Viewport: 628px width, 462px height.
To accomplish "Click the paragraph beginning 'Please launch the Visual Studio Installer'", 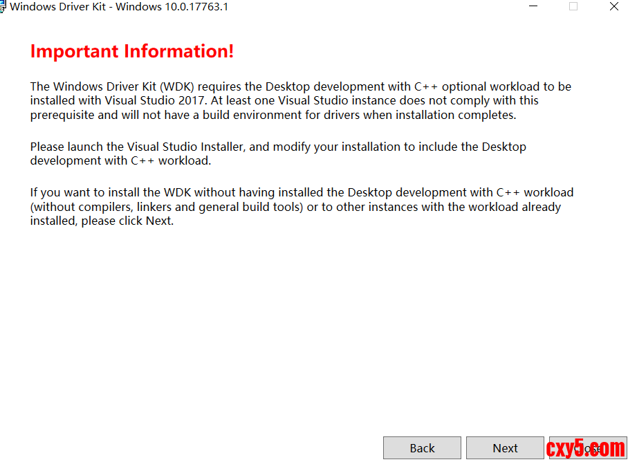I will click(x=278, y=154).
